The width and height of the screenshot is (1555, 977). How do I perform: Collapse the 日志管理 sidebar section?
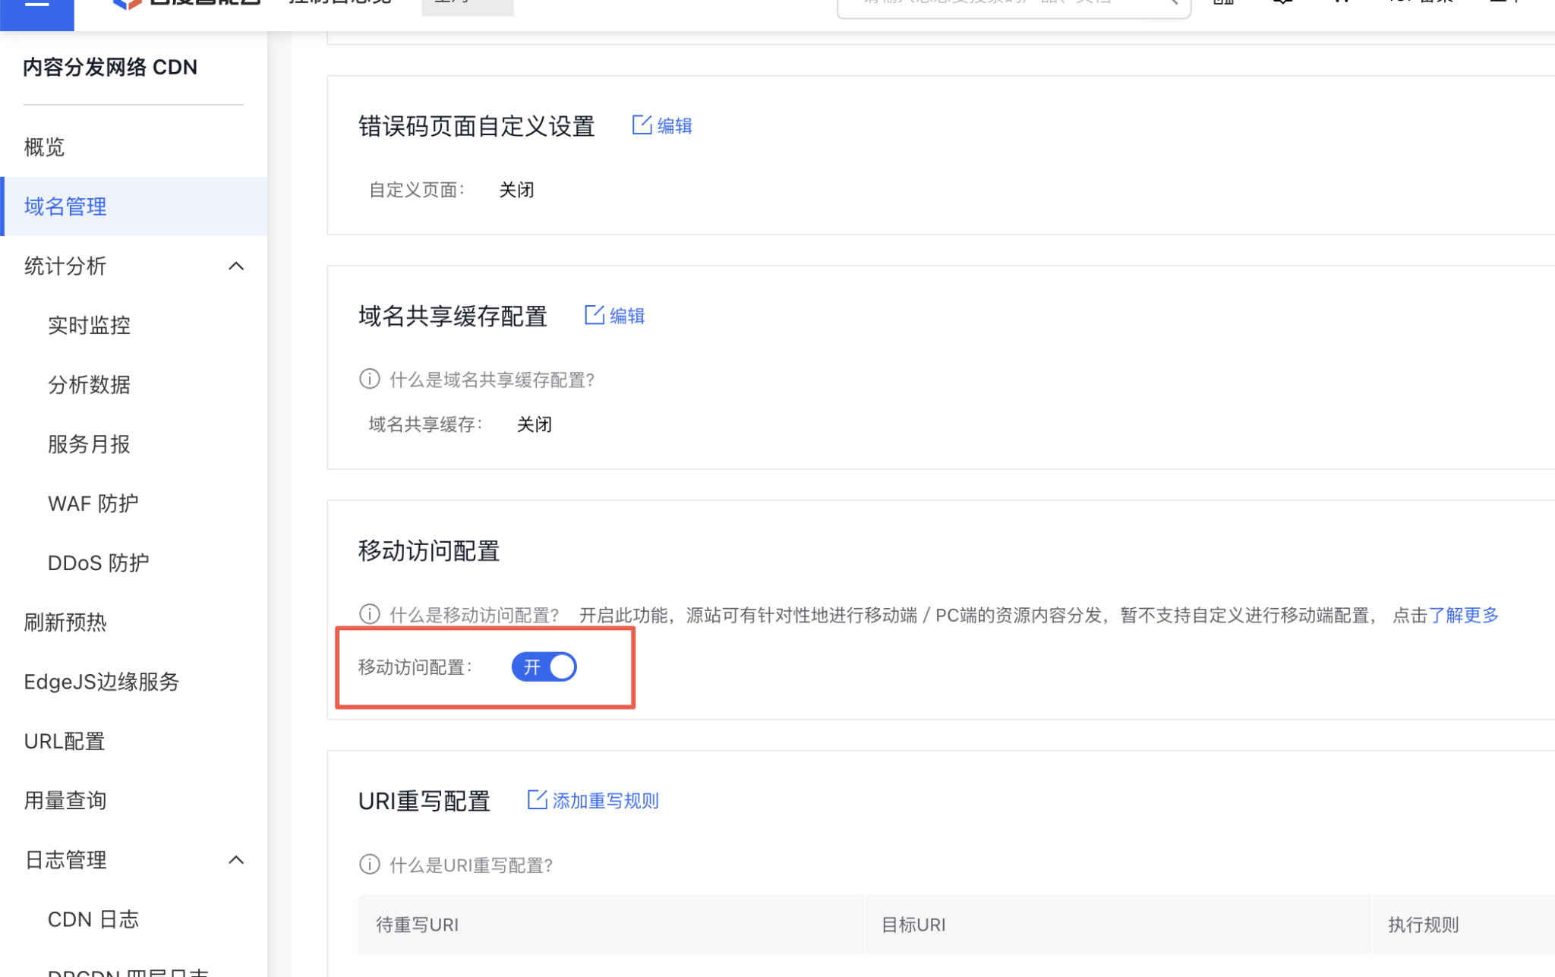pos(236,860)
